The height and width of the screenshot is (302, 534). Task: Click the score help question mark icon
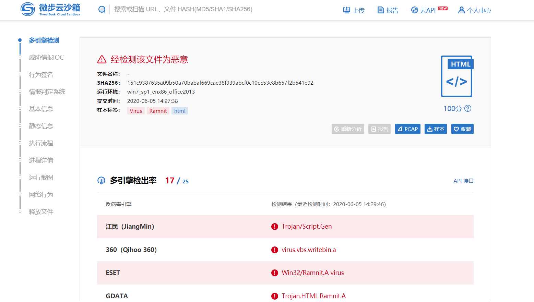click(468, 108)
